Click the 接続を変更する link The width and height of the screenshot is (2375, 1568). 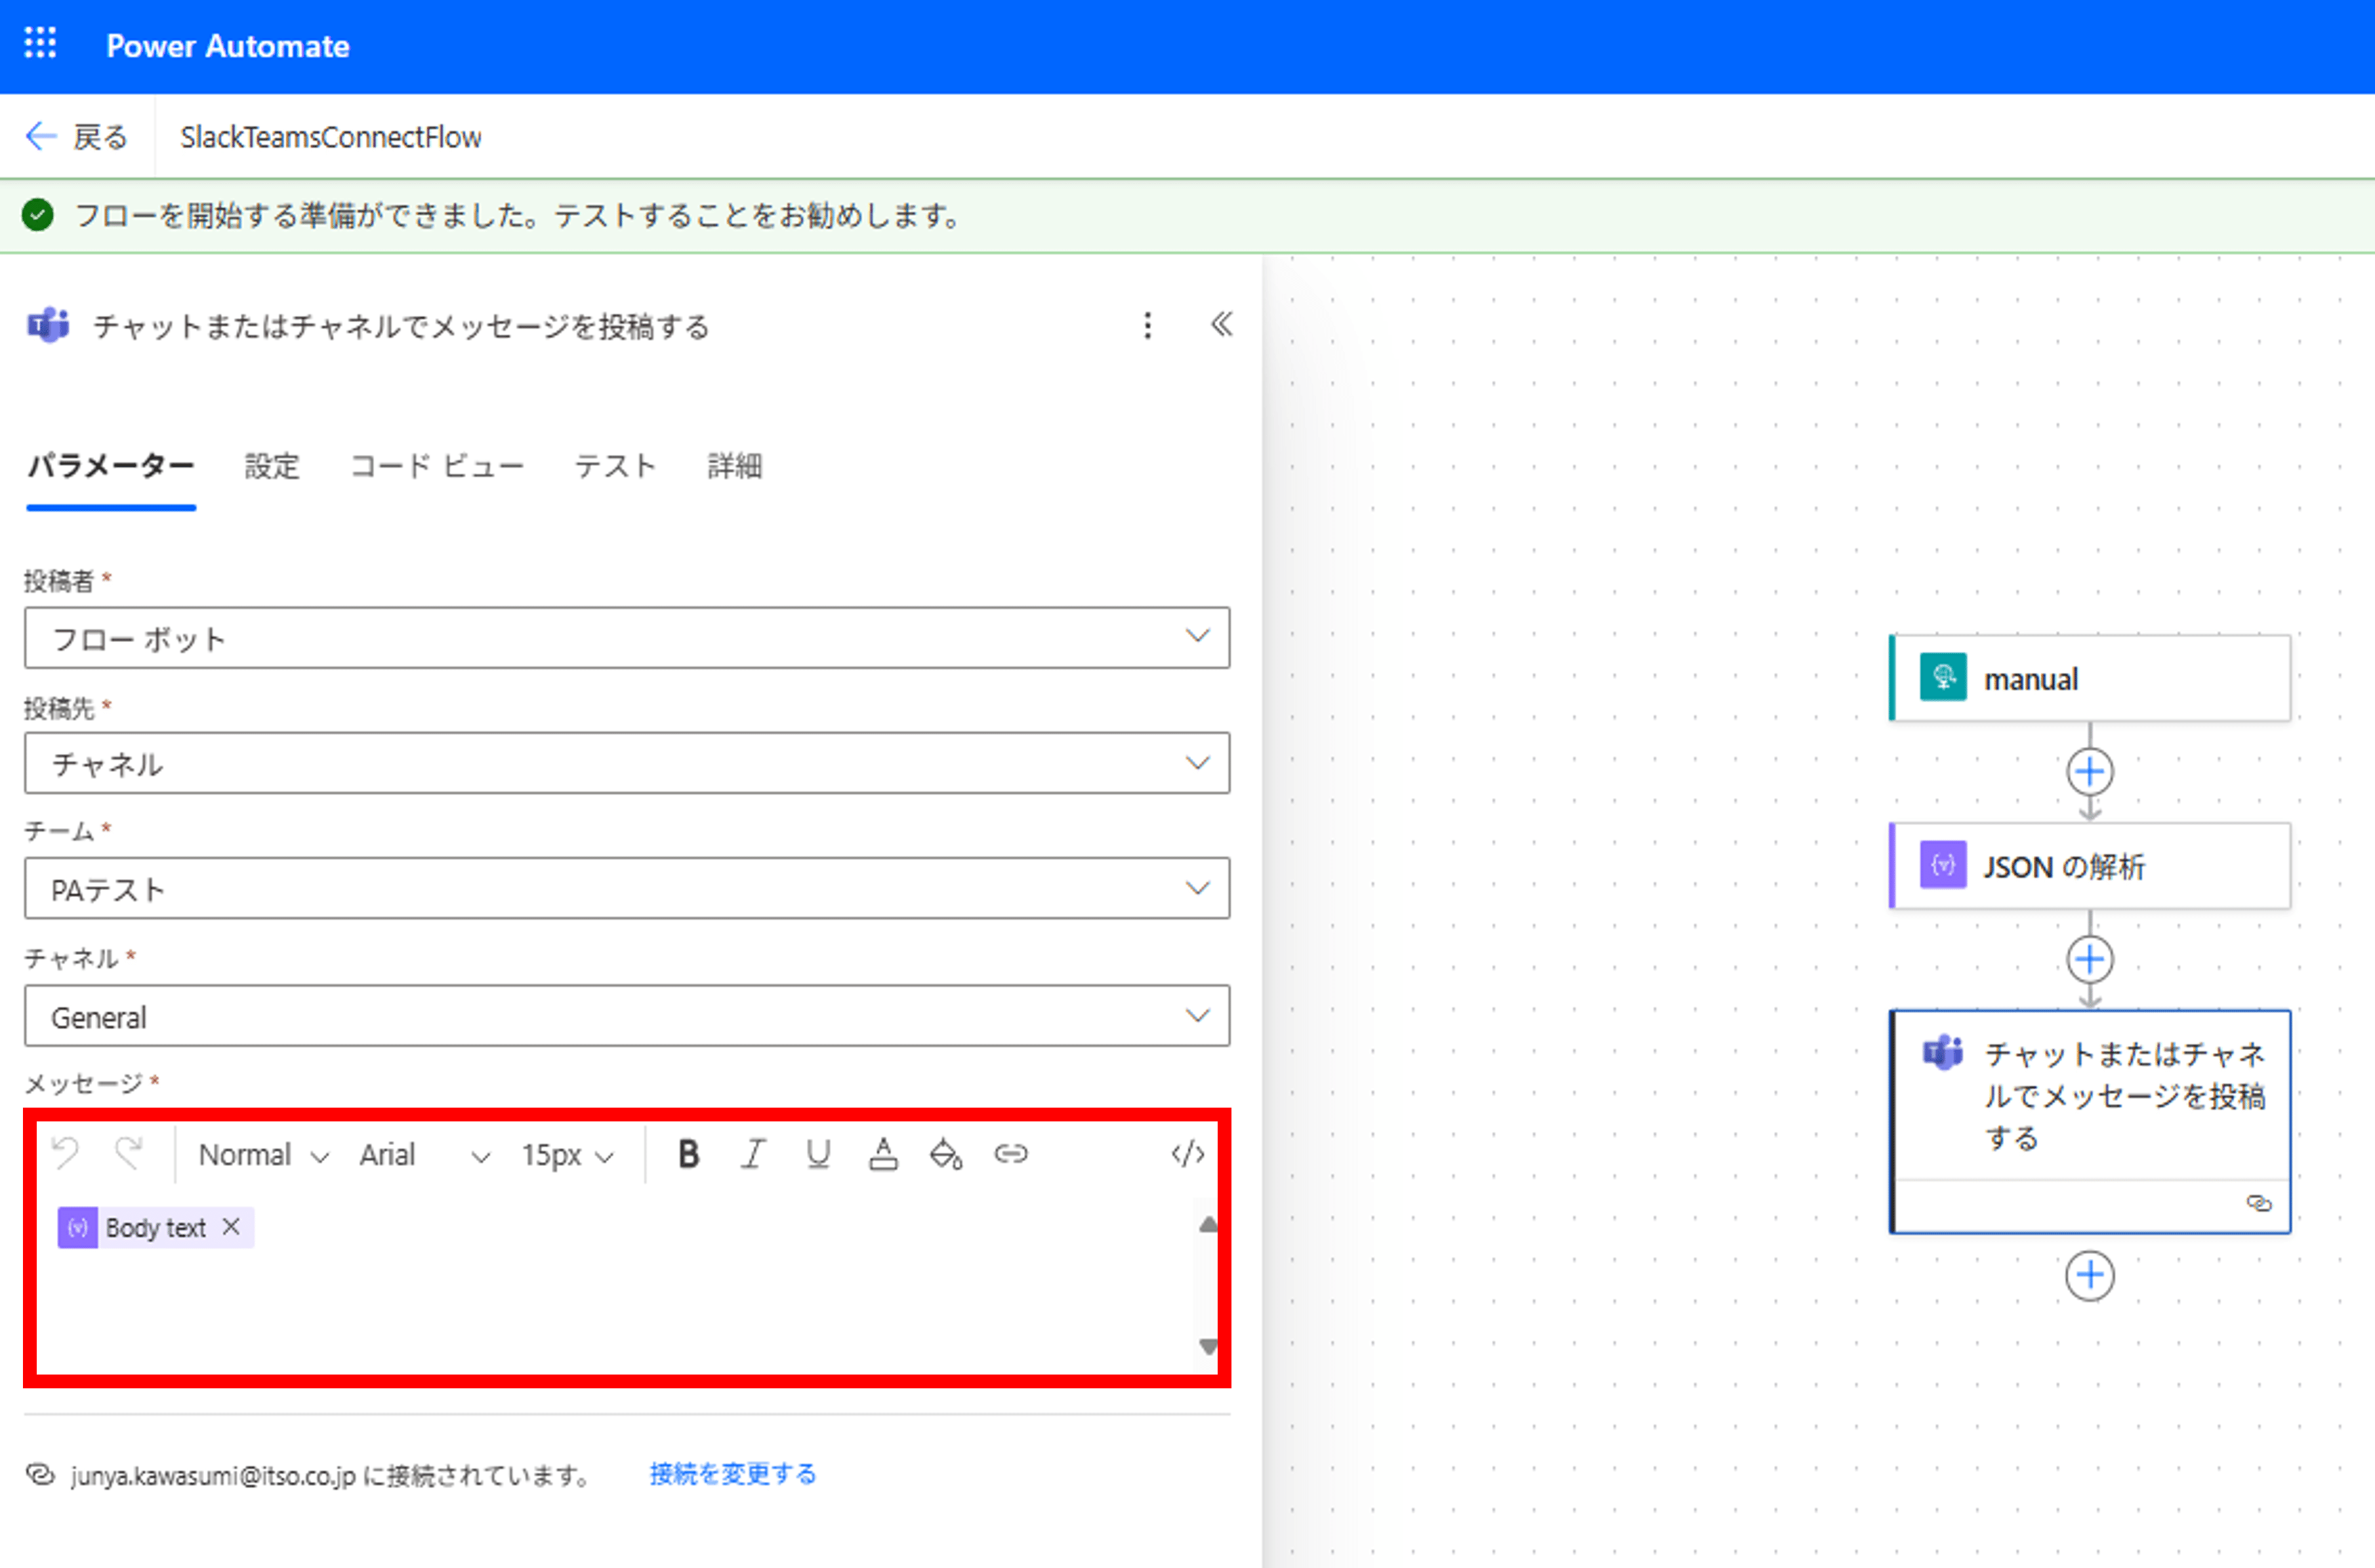point(732,1474)
